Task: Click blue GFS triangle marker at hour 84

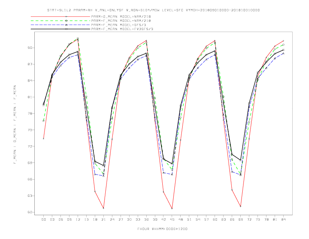Action: point(284,53)
